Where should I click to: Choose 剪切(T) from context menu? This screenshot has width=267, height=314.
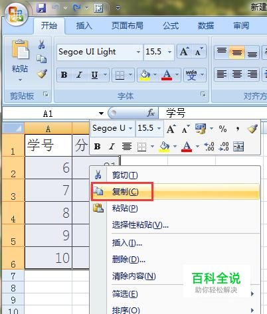click(x=175, y=175)
